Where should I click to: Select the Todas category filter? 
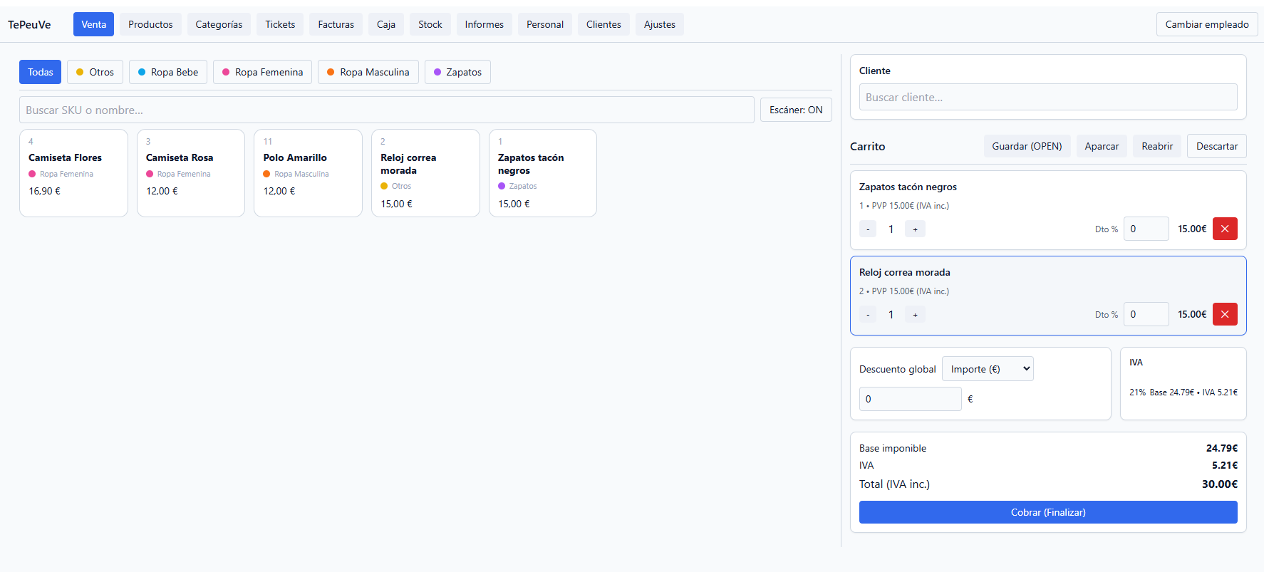(40, 72)
